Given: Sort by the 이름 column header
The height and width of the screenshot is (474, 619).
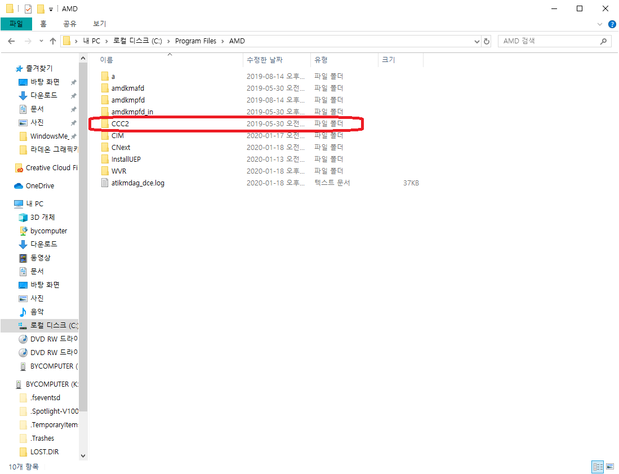Looking at the screenshot, I should 170,60.
